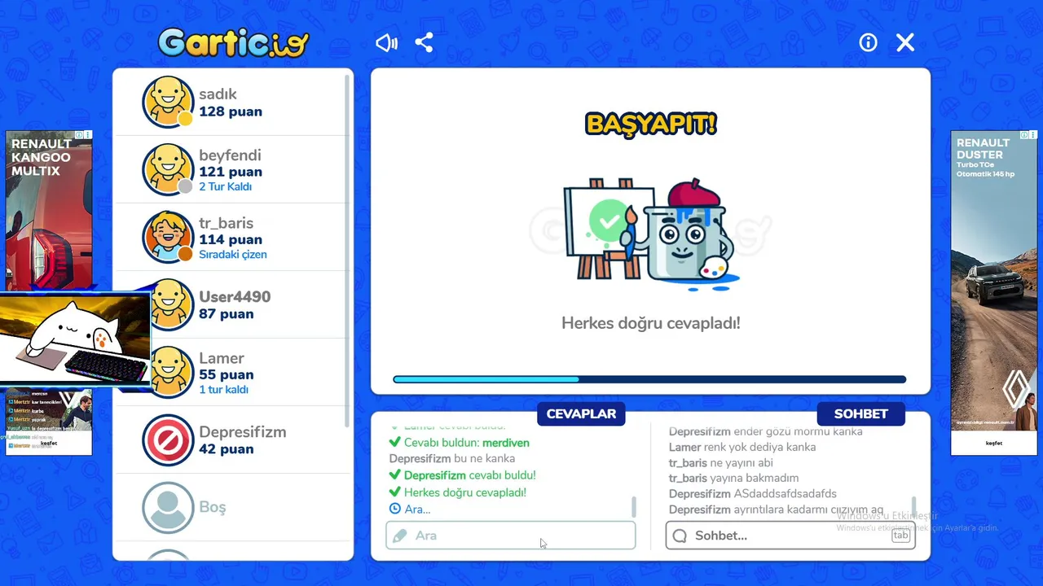Image resolution: width=1043 pixels, height=586 pixels.
Task: Exit the room with the X icon
Action: (905, 42)
